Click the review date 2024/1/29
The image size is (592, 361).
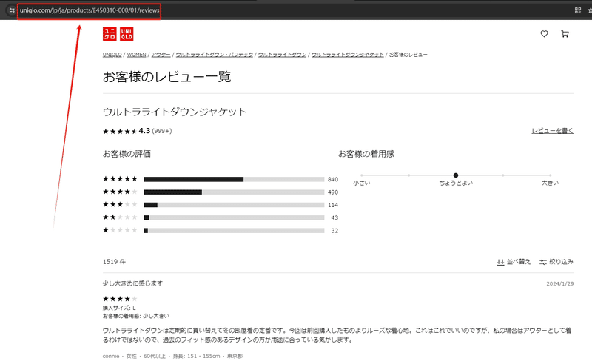[560, 283]
